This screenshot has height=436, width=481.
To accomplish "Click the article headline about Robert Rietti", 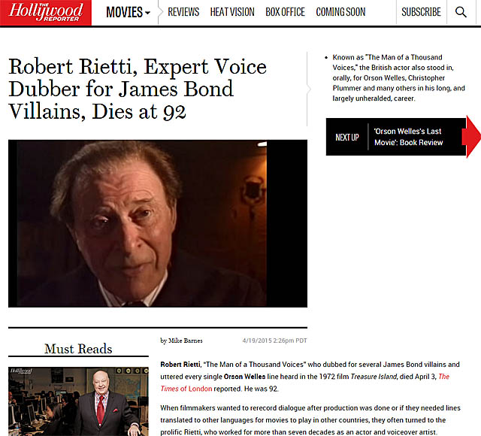I will [138, 89].
